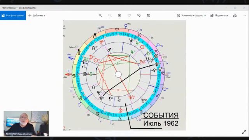This screenshot has height=140, width=249.
Task: Open the more options ellipsis menu
Action: (244, 16)
